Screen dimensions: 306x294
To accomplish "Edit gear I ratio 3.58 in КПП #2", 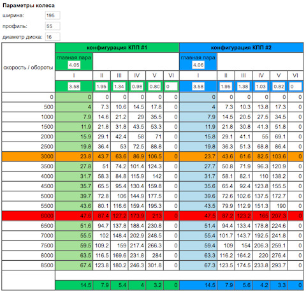I will coord(198,87).
